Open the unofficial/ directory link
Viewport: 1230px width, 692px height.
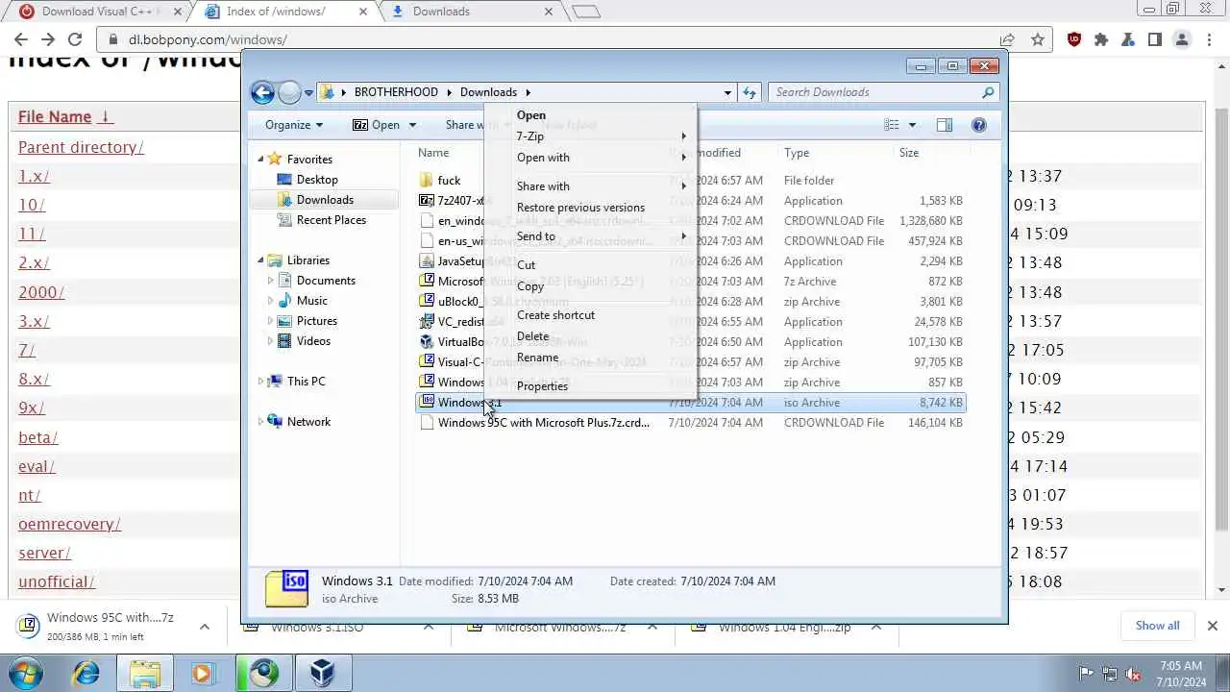[x=57, y=581]
